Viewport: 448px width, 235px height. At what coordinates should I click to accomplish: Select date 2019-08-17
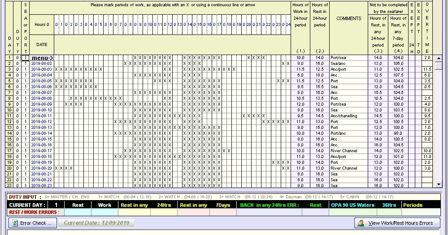pyautogui.click(x=42, y=151)
